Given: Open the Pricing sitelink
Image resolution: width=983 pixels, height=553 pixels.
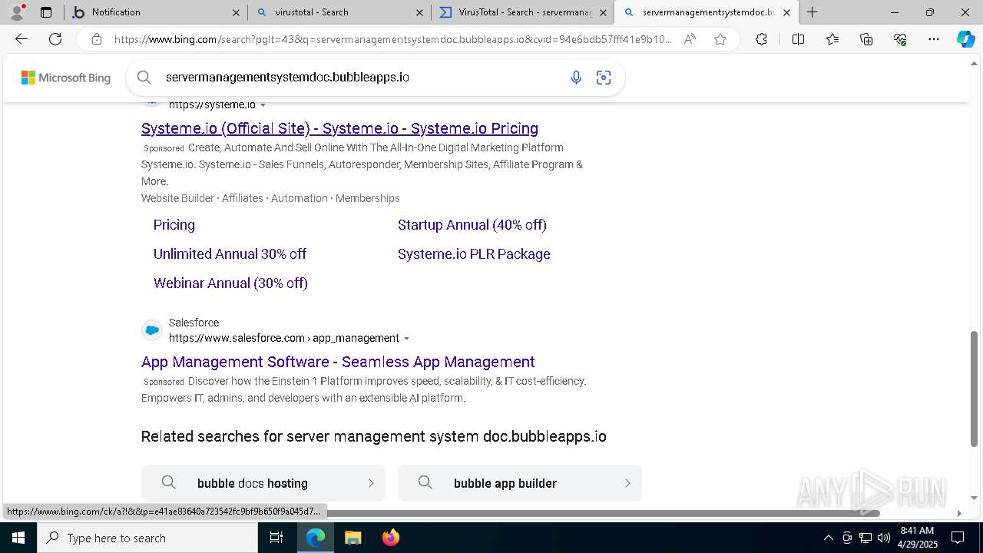Looking at the screenshot, I should [x=174, y=225].
